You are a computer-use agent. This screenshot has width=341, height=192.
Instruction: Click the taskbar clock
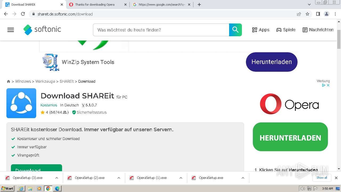pos(327,189)
